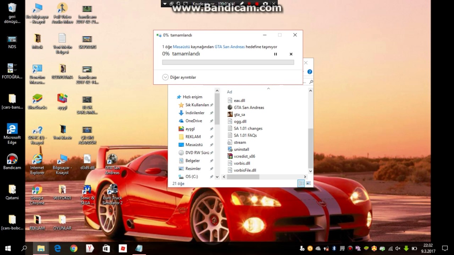Open Action Center notification icon
454x255 pixels.
(x=445, y=248)
